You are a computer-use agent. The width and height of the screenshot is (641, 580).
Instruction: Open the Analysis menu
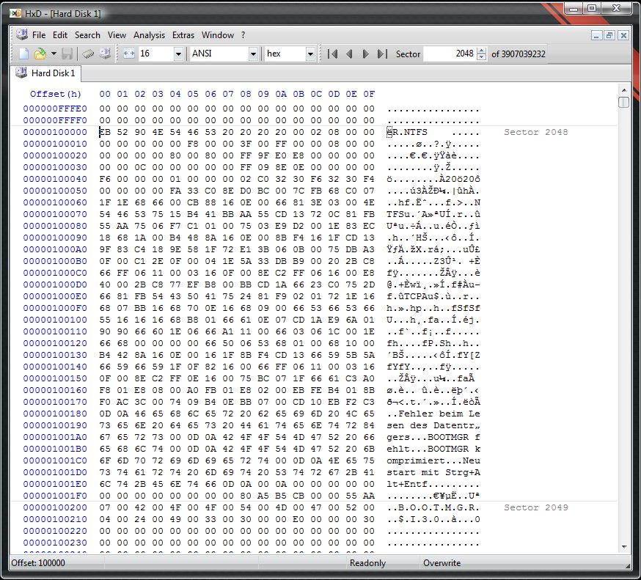tap(149, 35)
